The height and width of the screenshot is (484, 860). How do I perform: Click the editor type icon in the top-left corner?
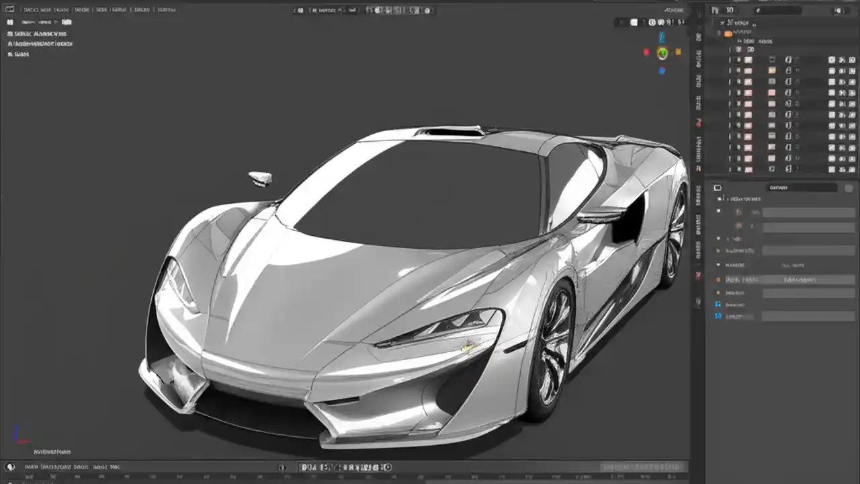pyautogui.click(x=9, y=9)
